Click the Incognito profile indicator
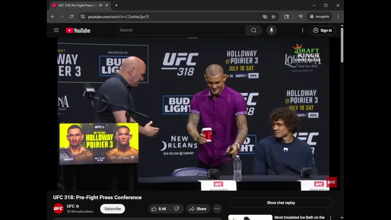Screen dimensions: 391x220 [320, 16]
